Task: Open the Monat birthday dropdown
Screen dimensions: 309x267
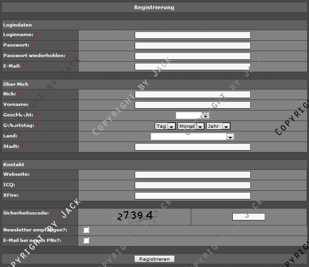Action: pyautogui.click(x=191, y=126)
